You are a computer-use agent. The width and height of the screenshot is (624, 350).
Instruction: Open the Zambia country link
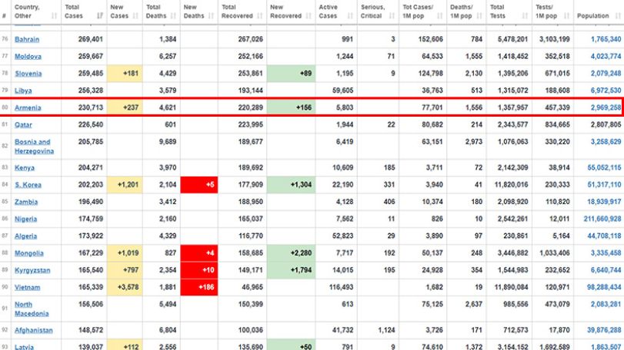pyautogui.click(x=26, y=202)
